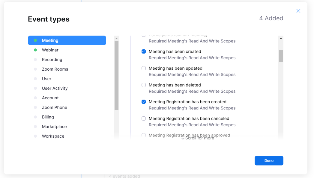This screenshot has width=314, height=178.
Task: Open the Workspace event category
Action: pos(53,136)
